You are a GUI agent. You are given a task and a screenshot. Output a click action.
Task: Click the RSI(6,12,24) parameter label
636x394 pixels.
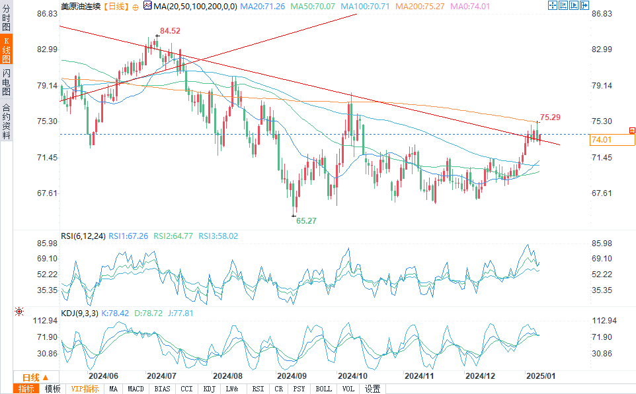tap(83, 236)
